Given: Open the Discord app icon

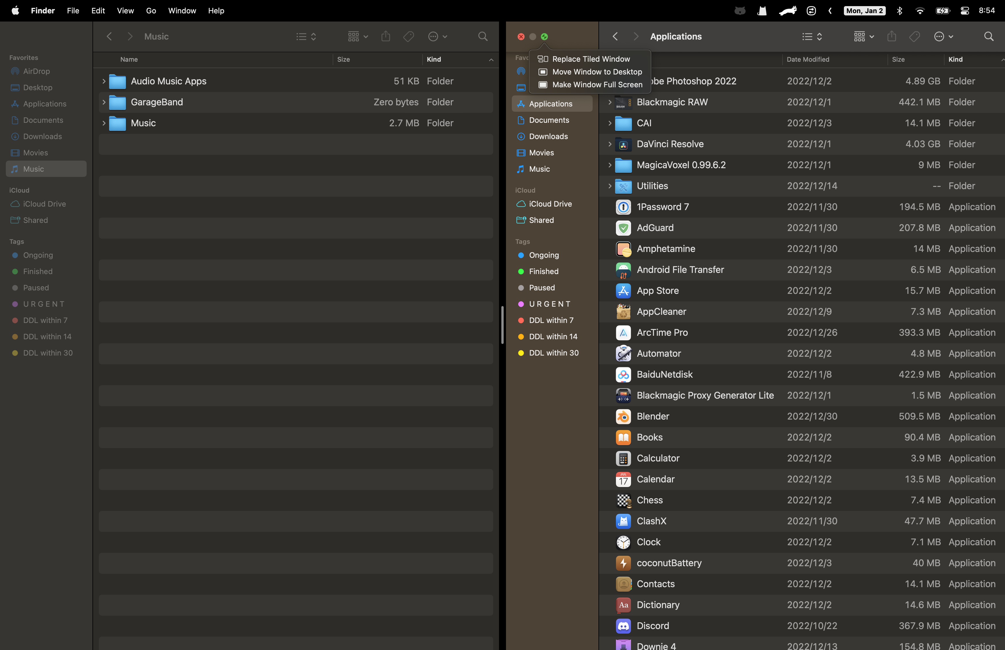Looking at the screenshot, I should point(623,626).
